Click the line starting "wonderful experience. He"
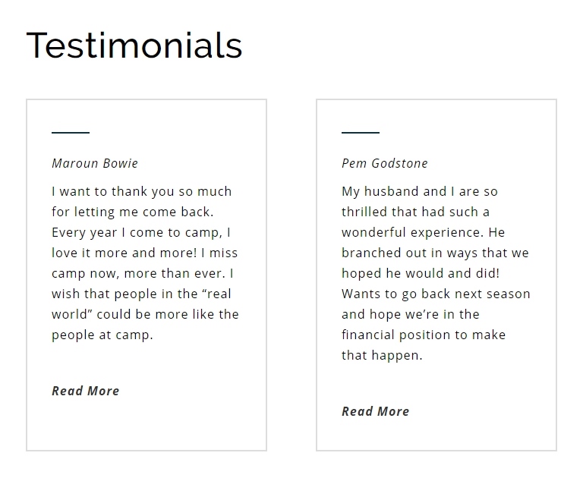The image size is (583, 500). (423, 232)
